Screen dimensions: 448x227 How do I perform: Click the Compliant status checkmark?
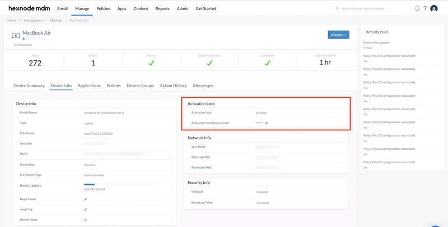tap(267, 63)
